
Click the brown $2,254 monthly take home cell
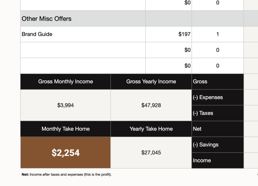pos(65,153)
